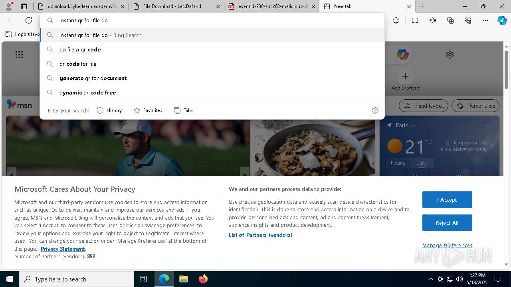511x287 pixels.
Task: Open the golfer news story thumbnail
Action: 128,146
